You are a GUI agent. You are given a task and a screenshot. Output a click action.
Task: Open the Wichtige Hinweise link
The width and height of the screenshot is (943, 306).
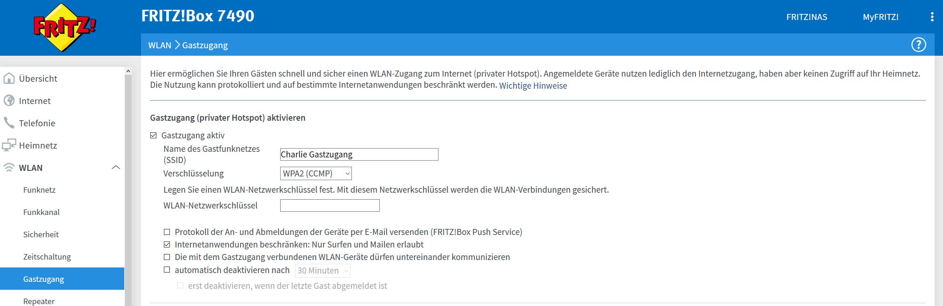(533, 86)
